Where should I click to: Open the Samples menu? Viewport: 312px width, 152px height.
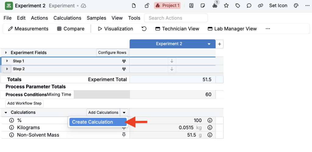(97, 18)
